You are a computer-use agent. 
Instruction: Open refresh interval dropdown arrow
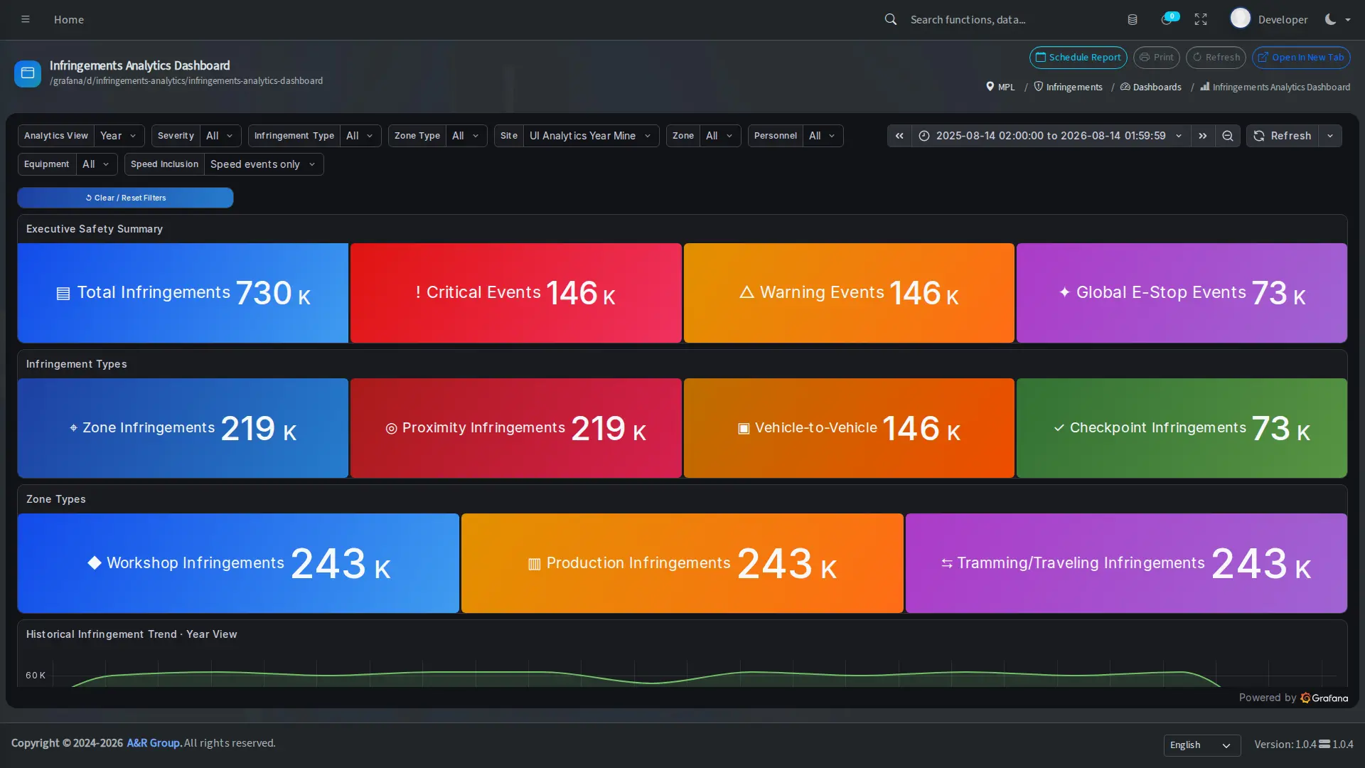[x=1330, y=136]
